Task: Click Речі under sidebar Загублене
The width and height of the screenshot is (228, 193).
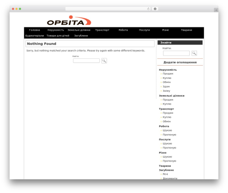Action: (x=165, y=174)
